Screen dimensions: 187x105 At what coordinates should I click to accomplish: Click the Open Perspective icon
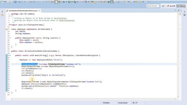(163, 6)
